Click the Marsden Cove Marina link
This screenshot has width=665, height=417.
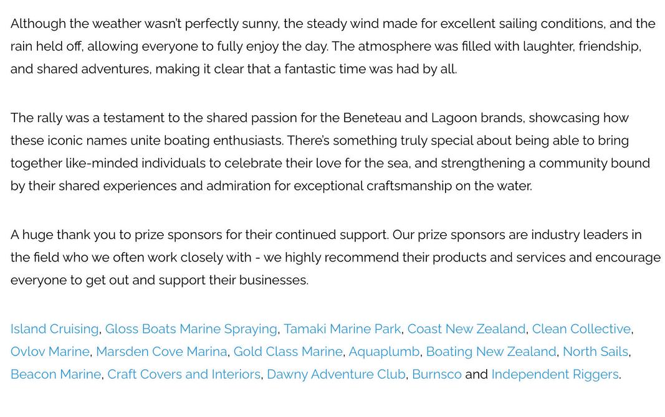(x=161, y=352)
